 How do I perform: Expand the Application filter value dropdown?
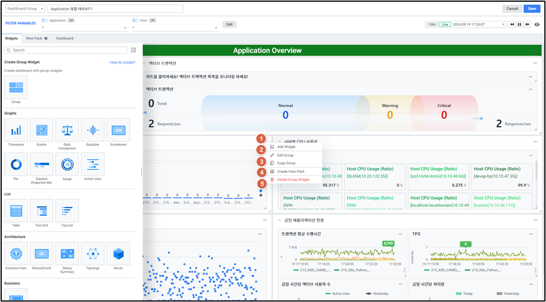coord(125,28)
